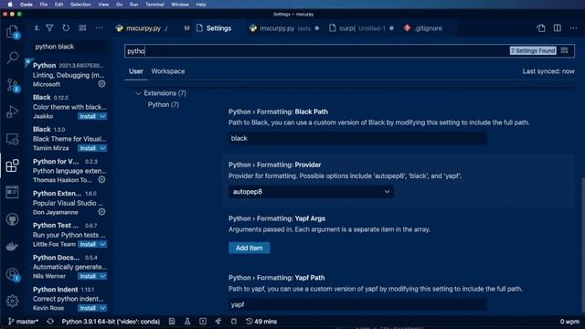Open the Source Control view
The image size is (585, 329).
tap(12, 85)
